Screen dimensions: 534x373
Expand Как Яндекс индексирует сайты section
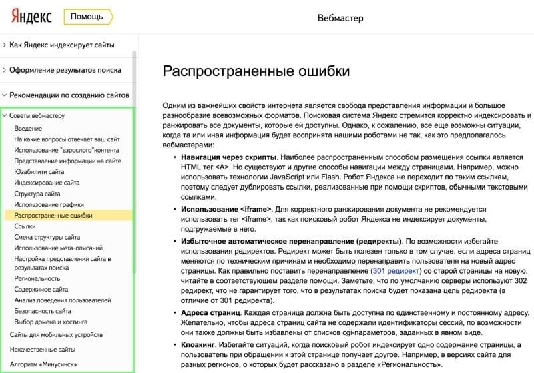point(61,45)
